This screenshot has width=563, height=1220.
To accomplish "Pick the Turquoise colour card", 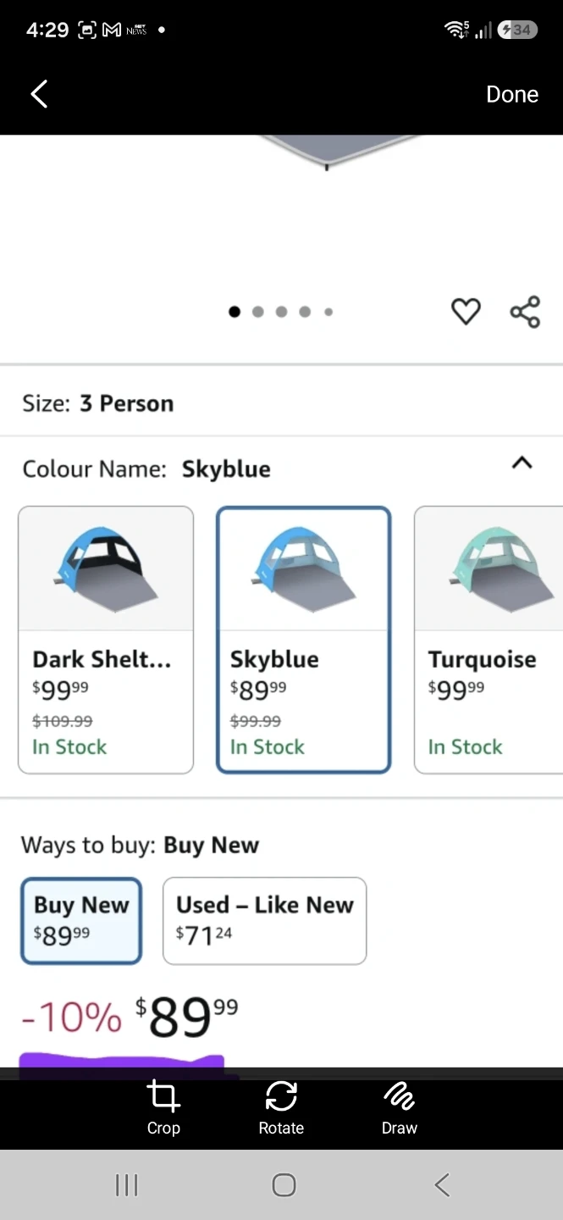I will 488,640.
